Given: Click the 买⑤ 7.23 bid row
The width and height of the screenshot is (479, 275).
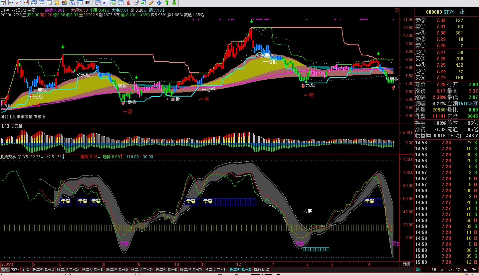Looking at the screenshot, I should click(446, 78).
